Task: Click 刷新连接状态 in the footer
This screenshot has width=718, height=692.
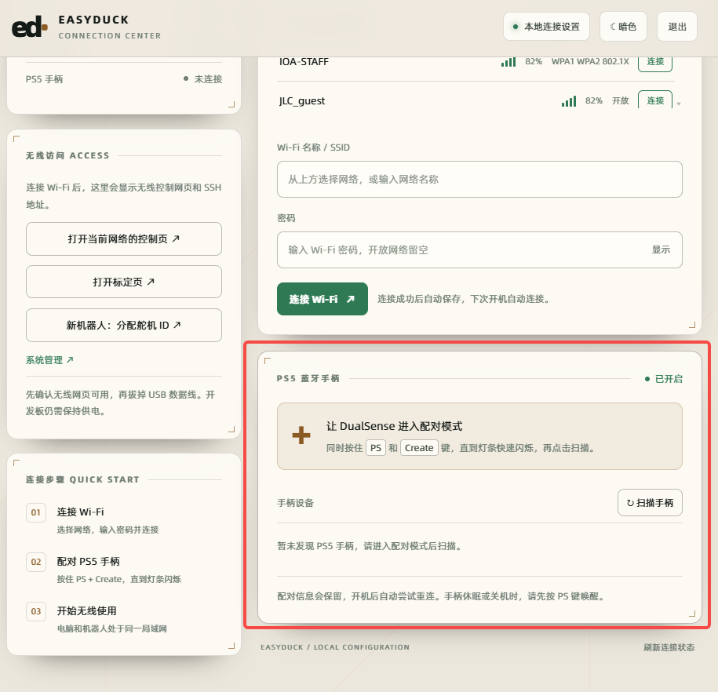Action: pyautogui.click(x=669, y=647)
